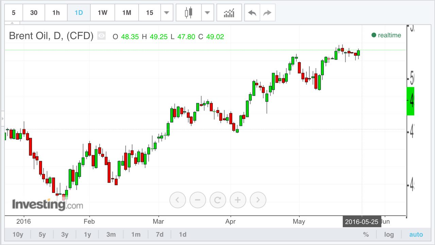Click the Mar label on the time axis

coord(158,222)
